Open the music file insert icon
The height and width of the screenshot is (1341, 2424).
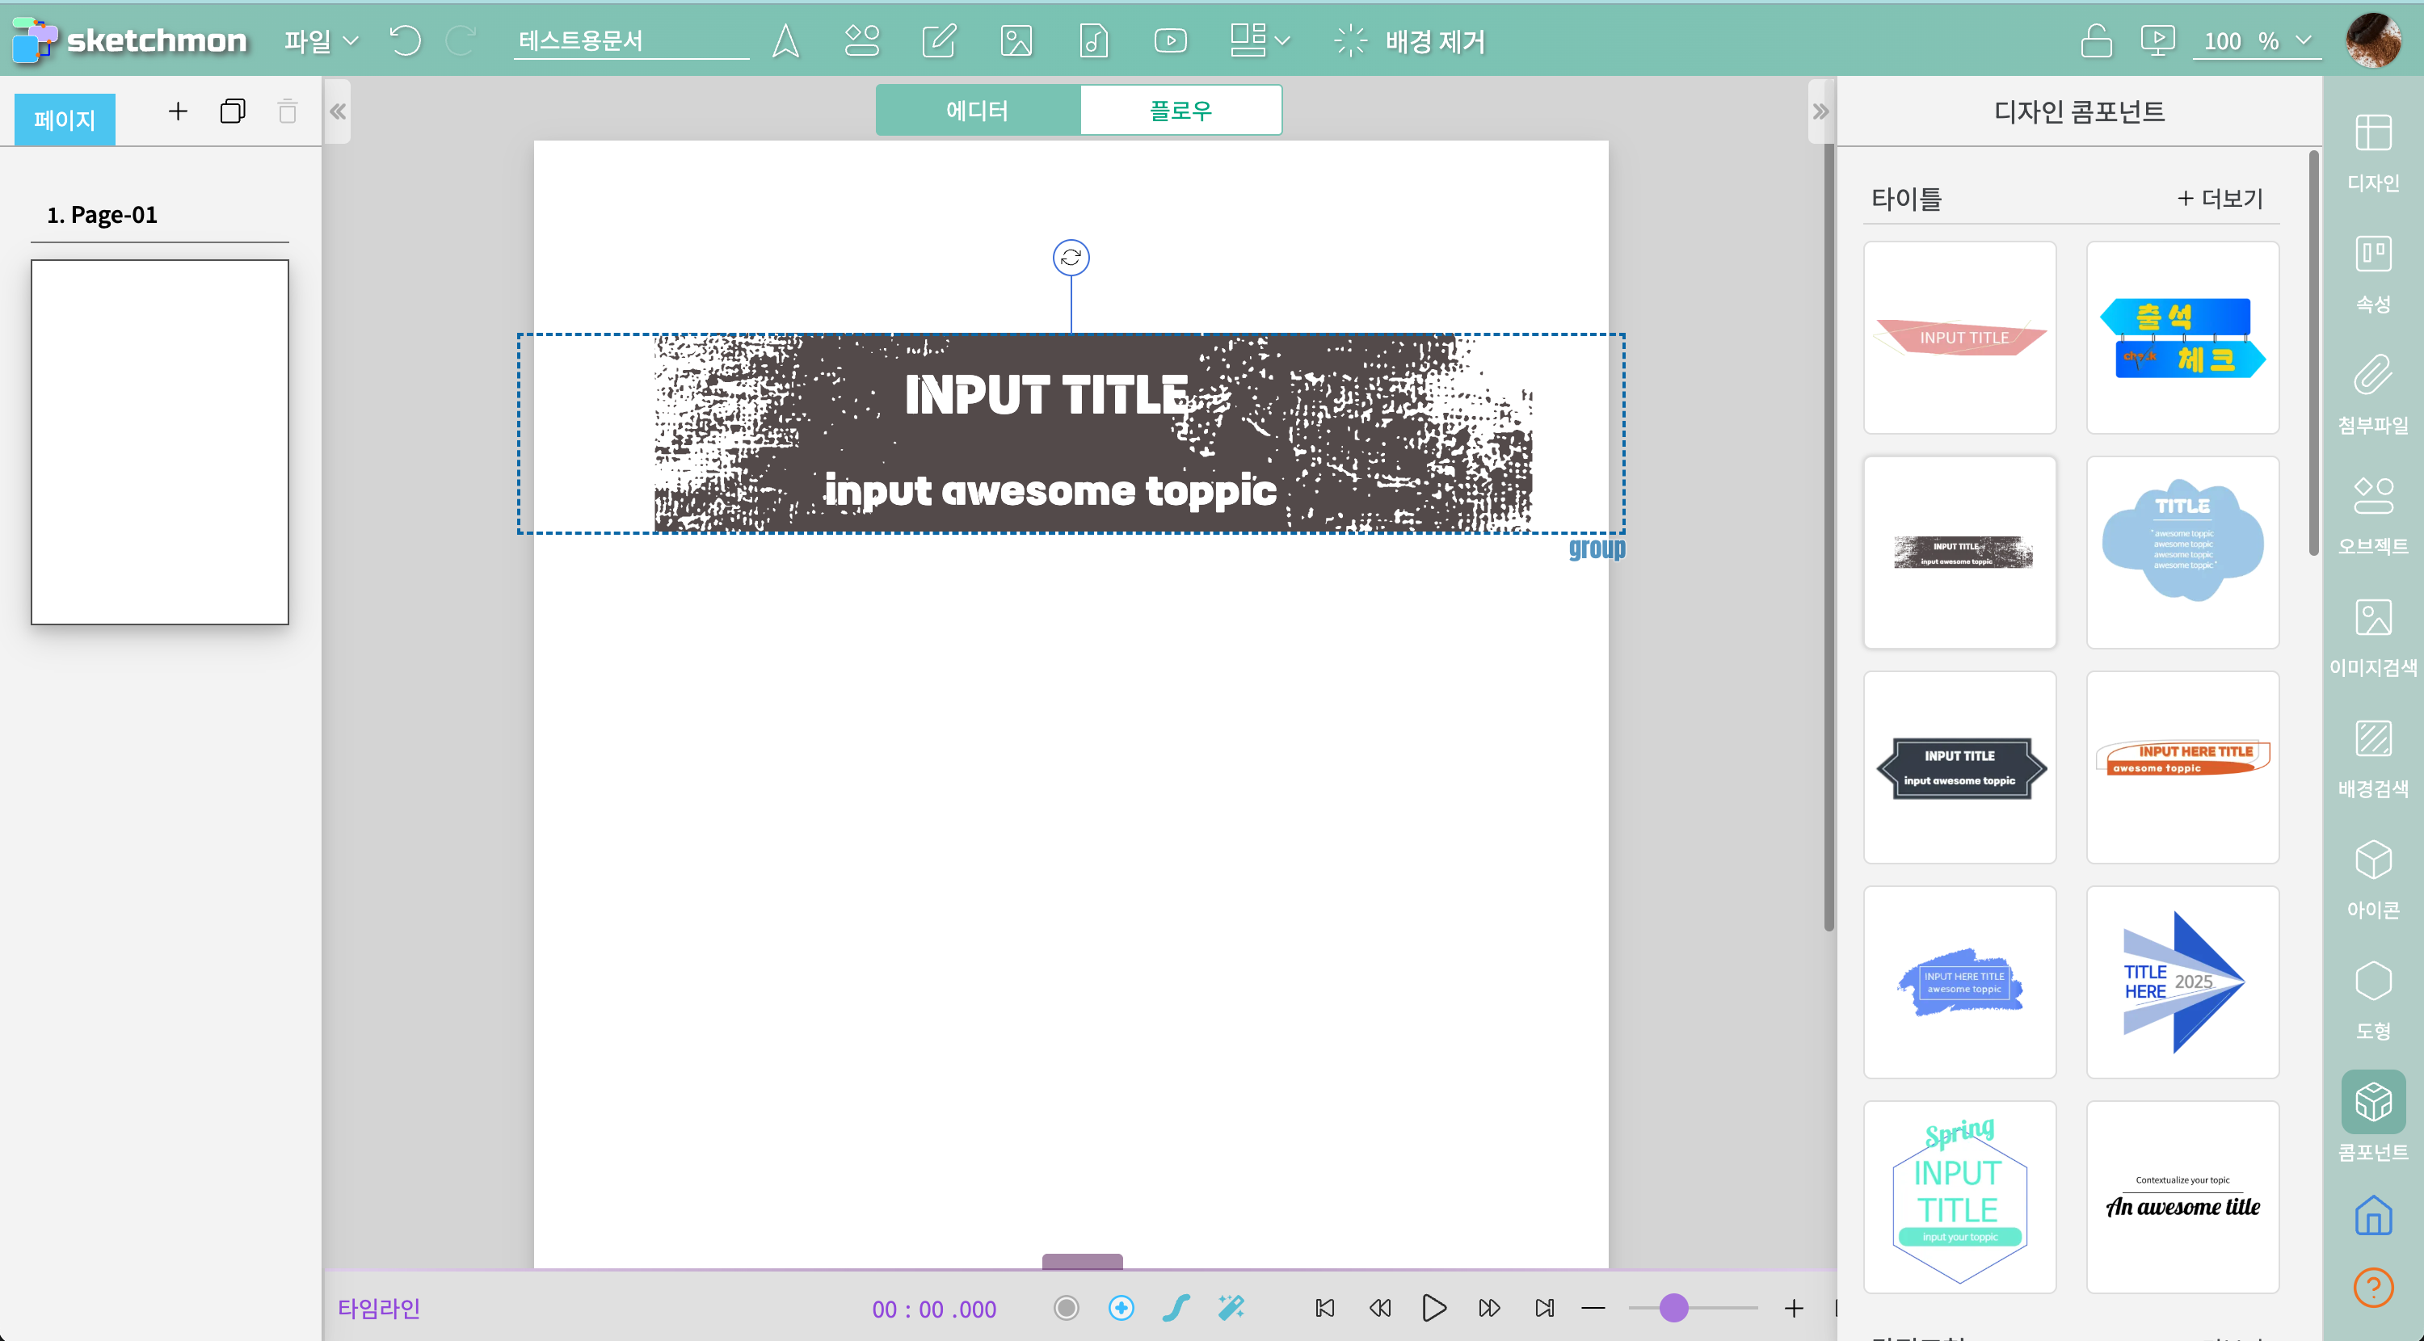tap(1092, 40)
